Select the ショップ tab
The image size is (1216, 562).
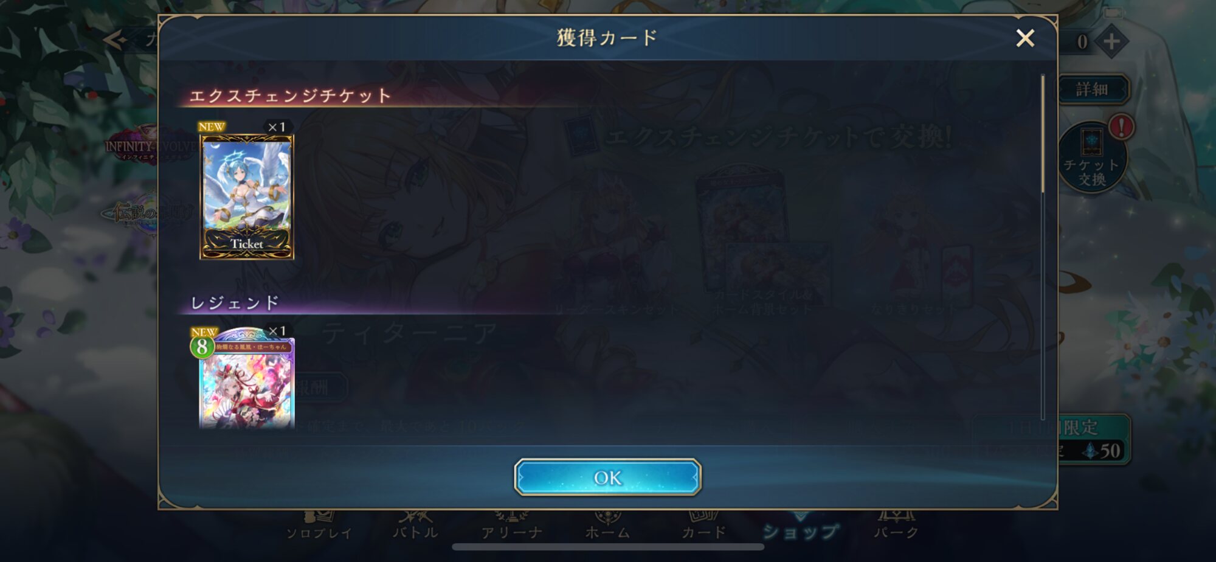[x=801, y=527]
